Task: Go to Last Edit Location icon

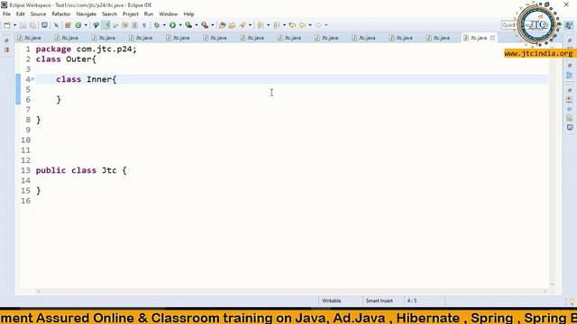Action: click(292, 25)
